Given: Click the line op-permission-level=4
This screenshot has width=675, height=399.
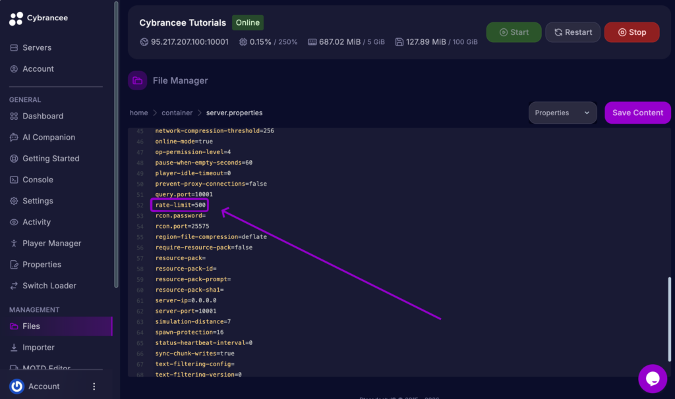Looking at the screenshot, I should point(193,152).
